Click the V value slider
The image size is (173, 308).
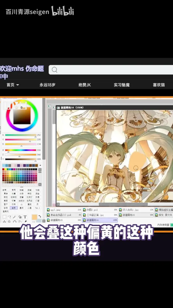click(x=21, y=159)
